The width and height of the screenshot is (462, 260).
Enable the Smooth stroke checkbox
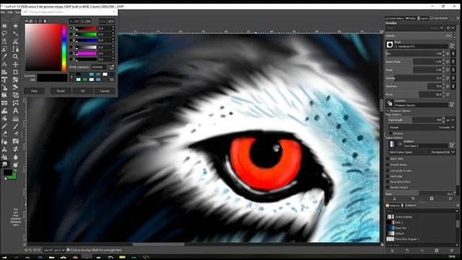(388, 165)
